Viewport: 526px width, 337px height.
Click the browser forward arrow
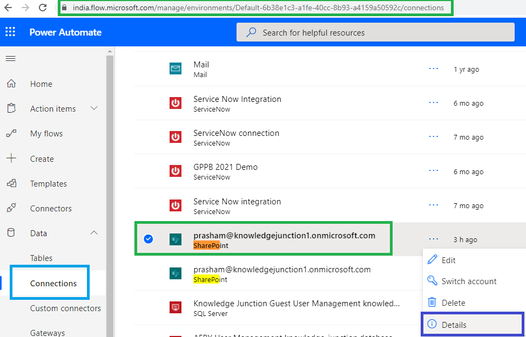25,8
